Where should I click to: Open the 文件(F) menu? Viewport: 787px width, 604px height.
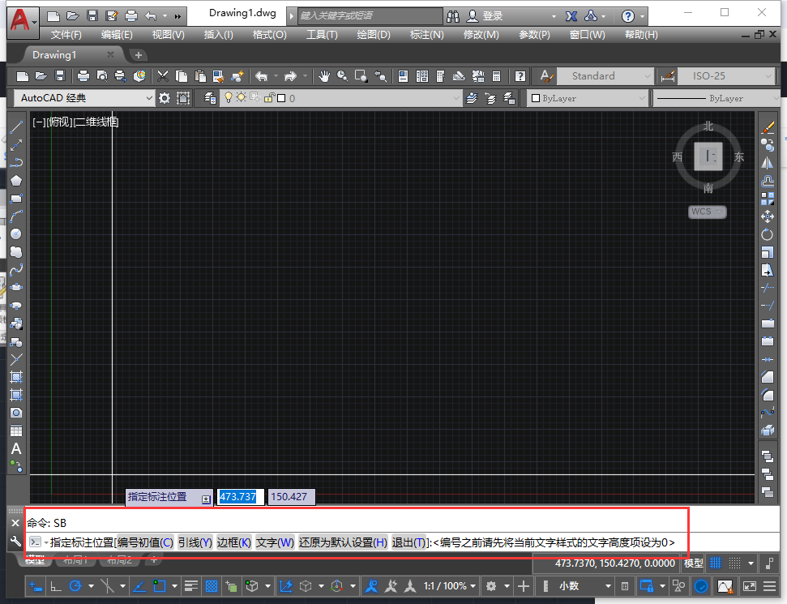66,35
